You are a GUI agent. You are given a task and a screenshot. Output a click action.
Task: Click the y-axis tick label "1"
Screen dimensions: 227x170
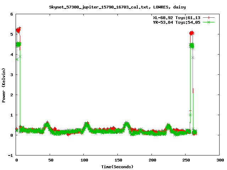tap(12, 115)
